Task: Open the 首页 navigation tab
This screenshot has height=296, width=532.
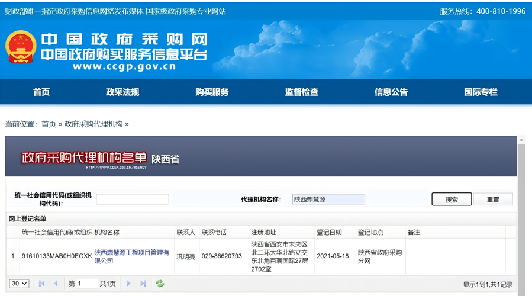Action: point(41,92)
